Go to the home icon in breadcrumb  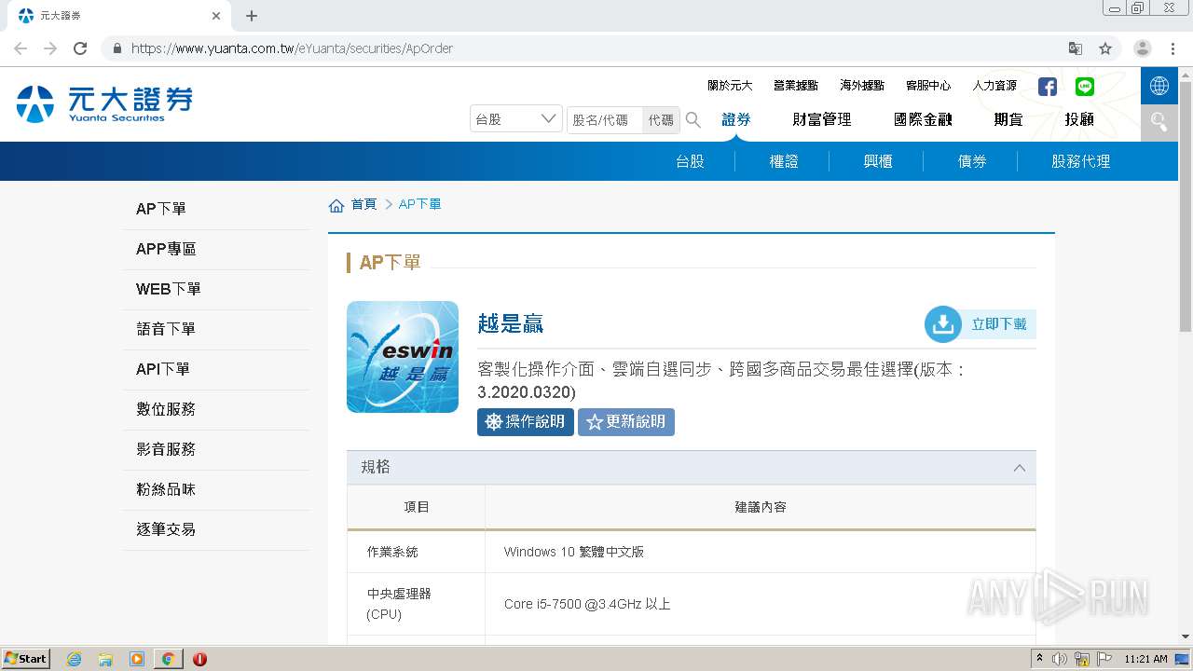click(x=336, y=205)
